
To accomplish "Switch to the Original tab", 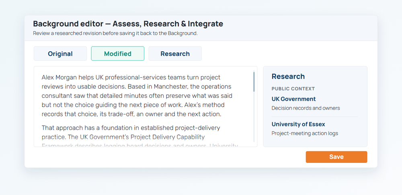I will click(60, 53).
